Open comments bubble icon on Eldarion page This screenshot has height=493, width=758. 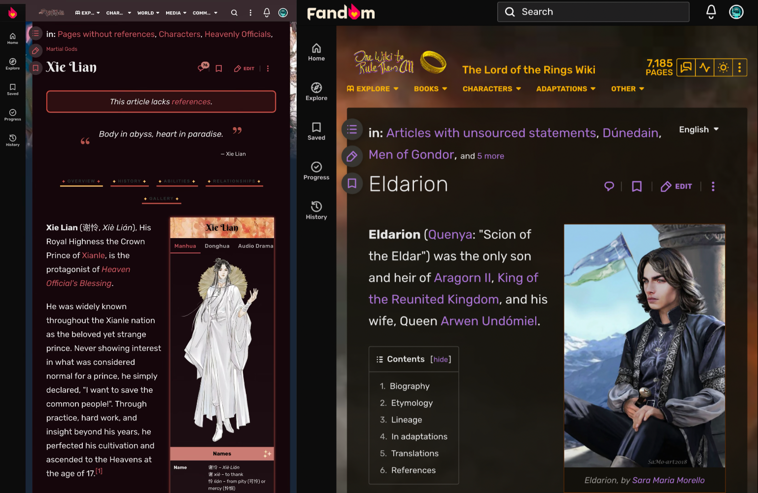coord(609,186)
